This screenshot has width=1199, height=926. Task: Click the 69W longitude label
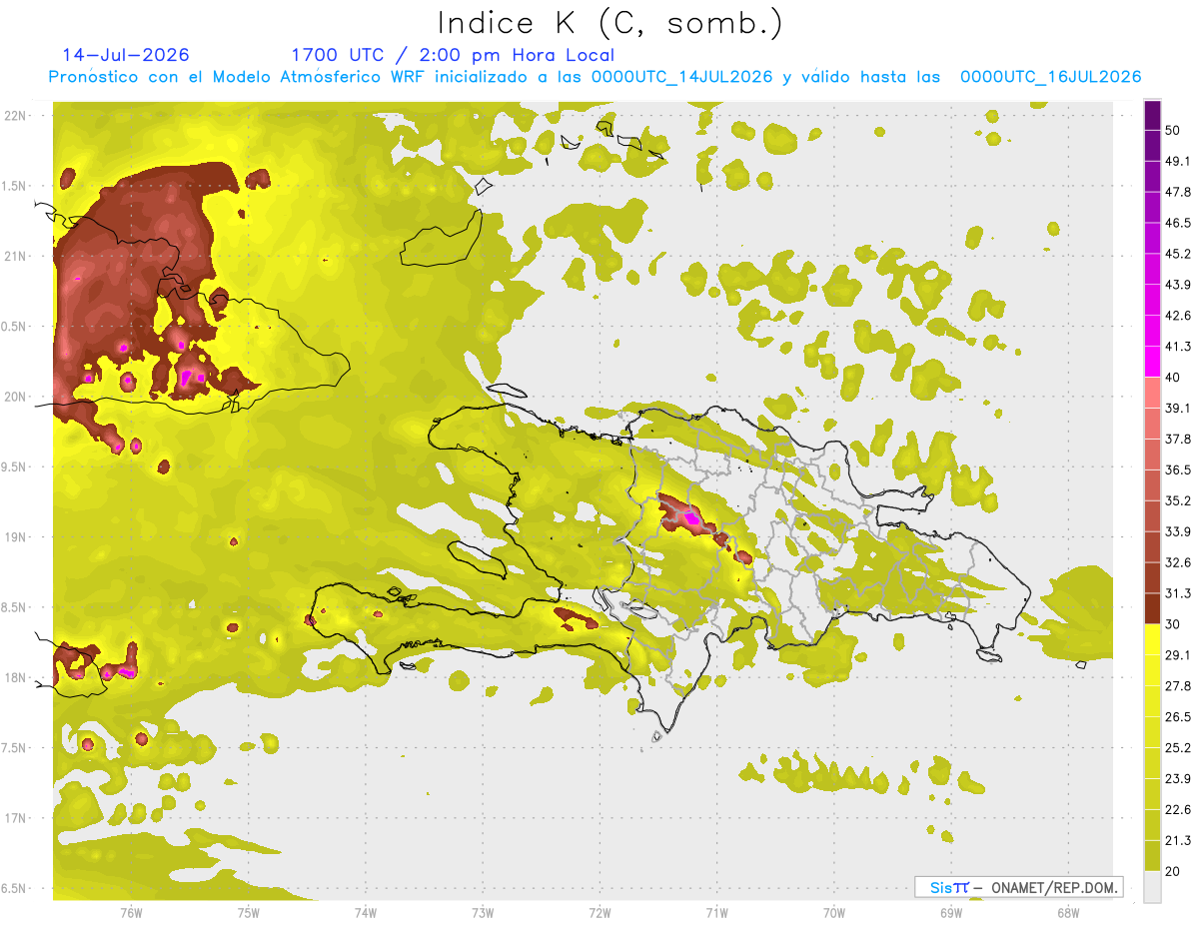tap(951, 913)
